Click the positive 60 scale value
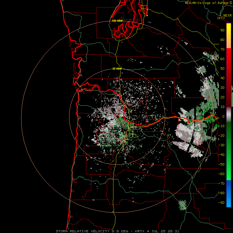The width and height of the screenshot is (233, 233). tap(222, 59)
